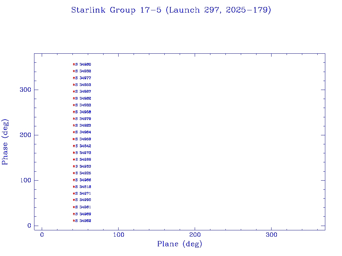The image size is (342, 256).
Task: Click the 200 tick label on x-axis
Action: click(195, 235)
